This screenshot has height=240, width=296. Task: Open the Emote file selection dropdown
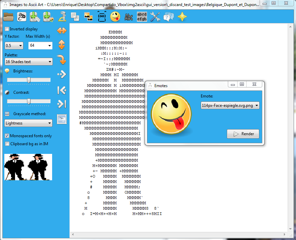230,105
